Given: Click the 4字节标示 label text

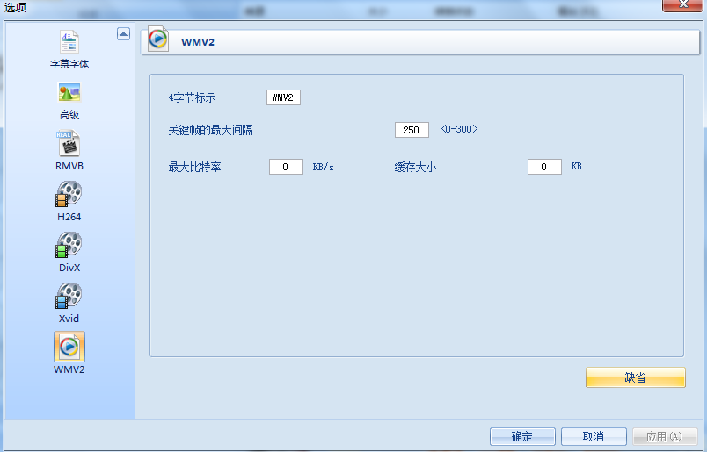Looking at the screenshot, I should pos(192,97).
